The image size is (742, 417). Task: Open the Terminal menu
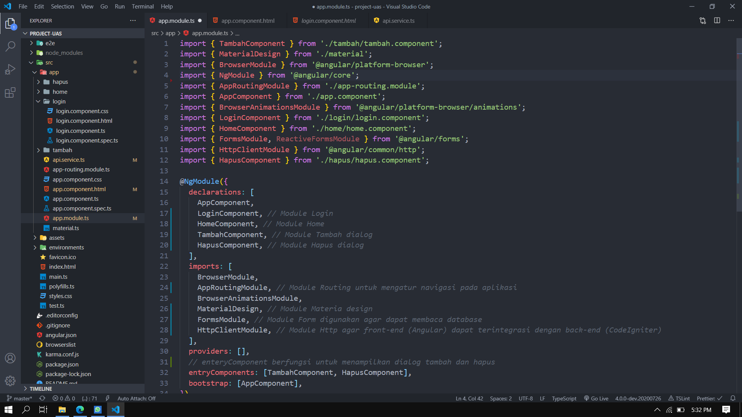(x=143, y=7)
